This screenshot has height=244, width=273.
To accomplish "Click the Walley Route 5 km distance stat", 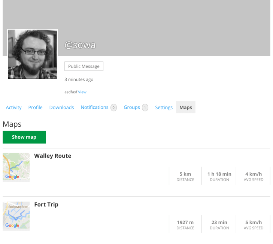I will click(x=185, y=176).
